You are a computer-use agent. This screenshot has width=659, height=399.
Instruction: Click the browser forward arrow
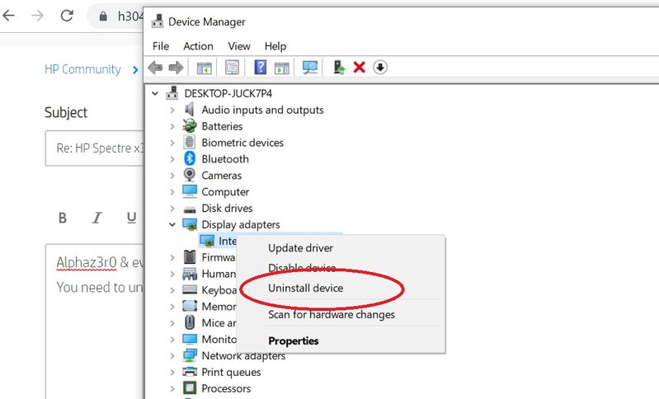tap(38, 16)
